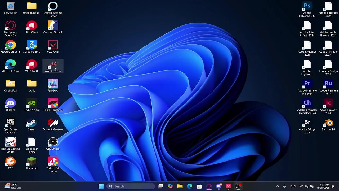Select the Steam desktop shortcut
Image resolution: width=339 pixels, height=191 pixels.
tap(32, 124)
